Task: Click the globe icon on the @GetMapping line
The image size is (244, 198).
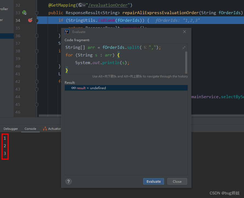Action: [80, 5]
